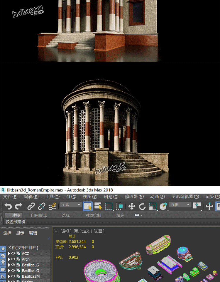Viewport: 220px width, 282px height.
Task: Activate the Select Object tool
Action: pyautogui.click(x=88, y=206)
